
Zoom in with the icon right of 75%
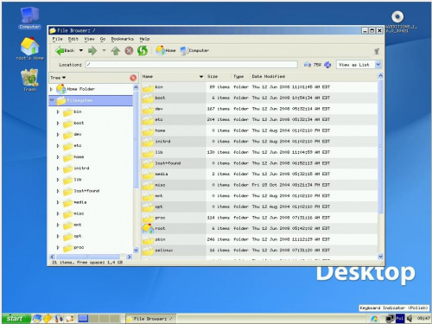click(x=327, y=65)
